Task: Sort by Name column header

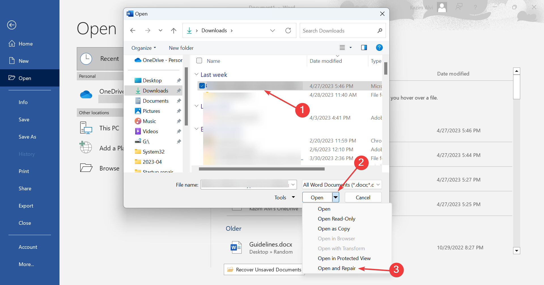Action: click(x=213, y=61)
